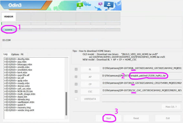Select log line dspso.bin
The image size is (183, 123).
pyautogui.click(x=16, y=97)
